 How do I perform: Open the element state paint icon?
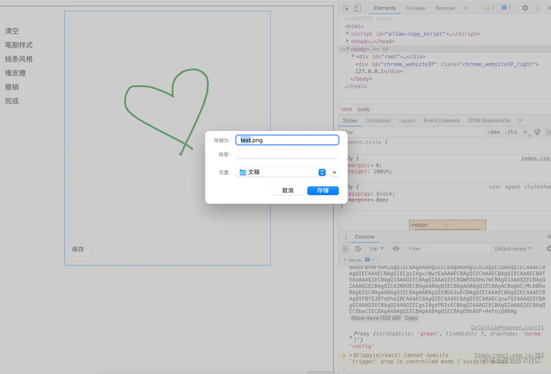click(x=537, y=132)
